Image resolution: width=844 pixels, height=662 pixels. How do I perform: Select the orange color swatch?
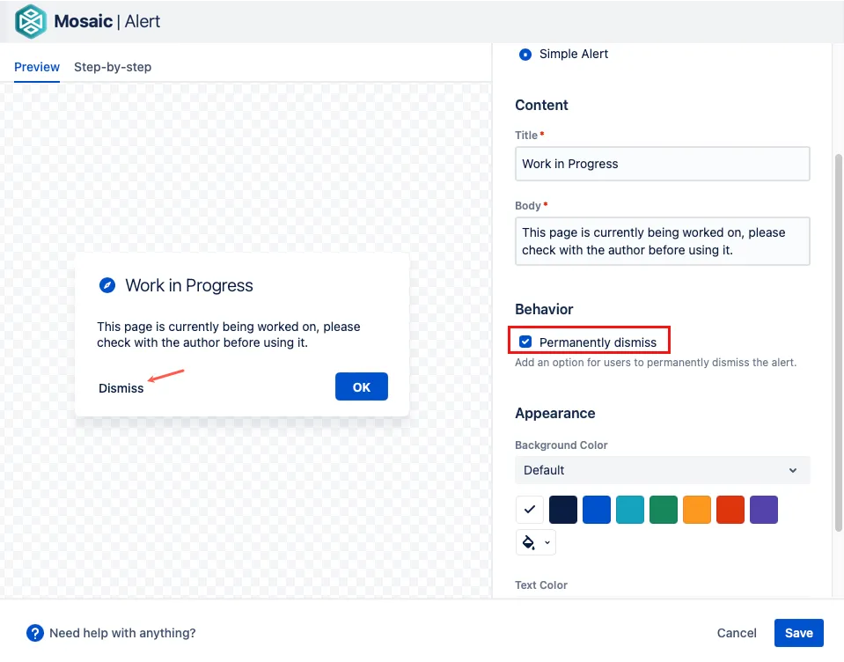pos(696,509)
